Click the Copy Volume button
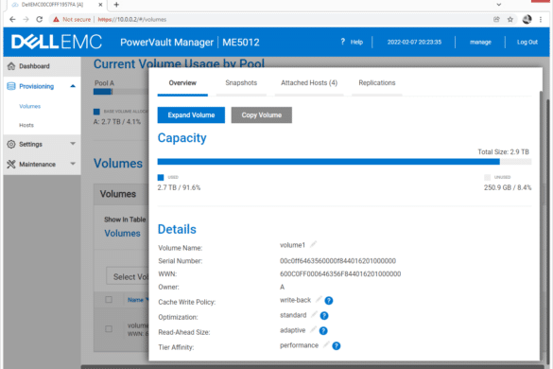Viewport: 553px width, 369px height. coord(262,115)
